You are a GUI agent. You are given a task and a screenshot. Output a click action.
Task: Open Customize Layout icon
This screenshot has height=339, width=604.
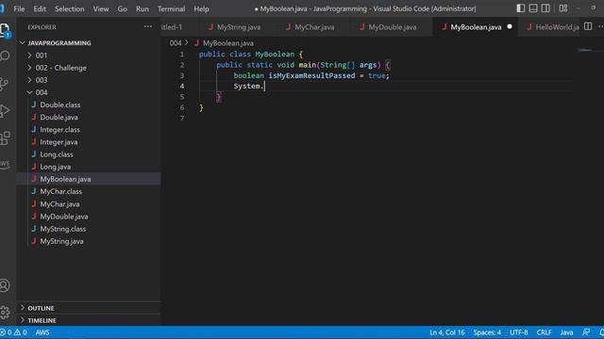pos(563,8)
